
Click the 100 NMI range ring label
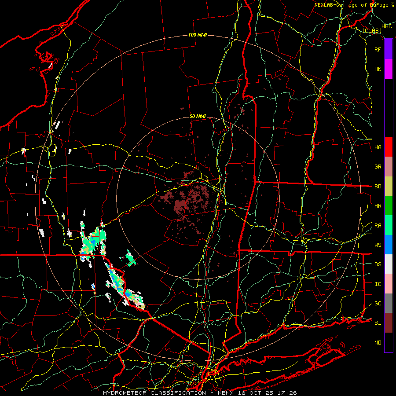pyautogui.click(x=198, y=35)
